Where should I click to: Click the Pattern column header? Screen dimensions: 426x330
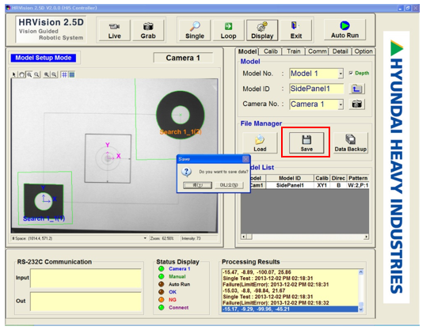(358, 178)
